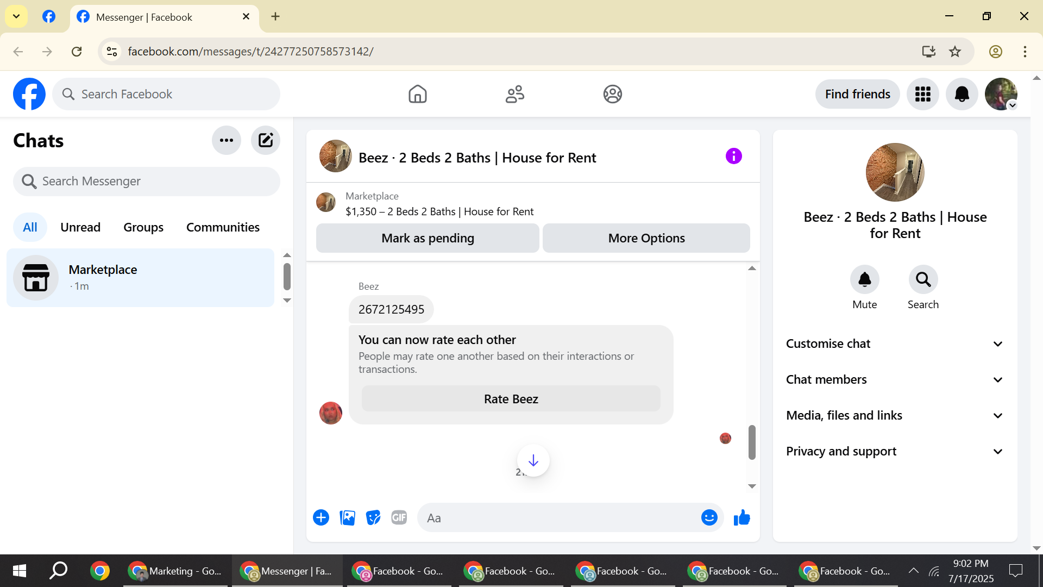
Task: Open Chats options three-dot menu
Action: tap(227, 140)
